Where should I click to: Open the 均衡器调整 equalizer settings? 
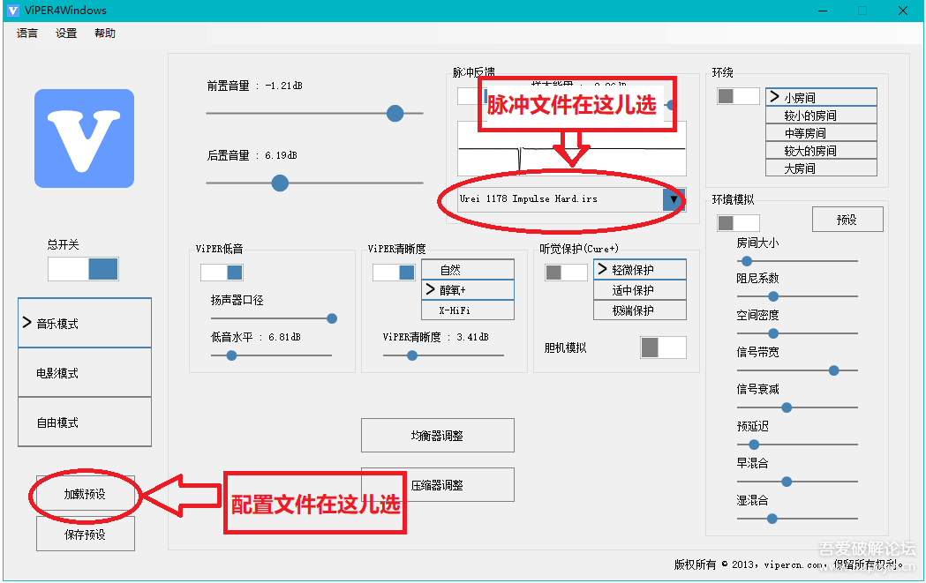tap(438, 436)
